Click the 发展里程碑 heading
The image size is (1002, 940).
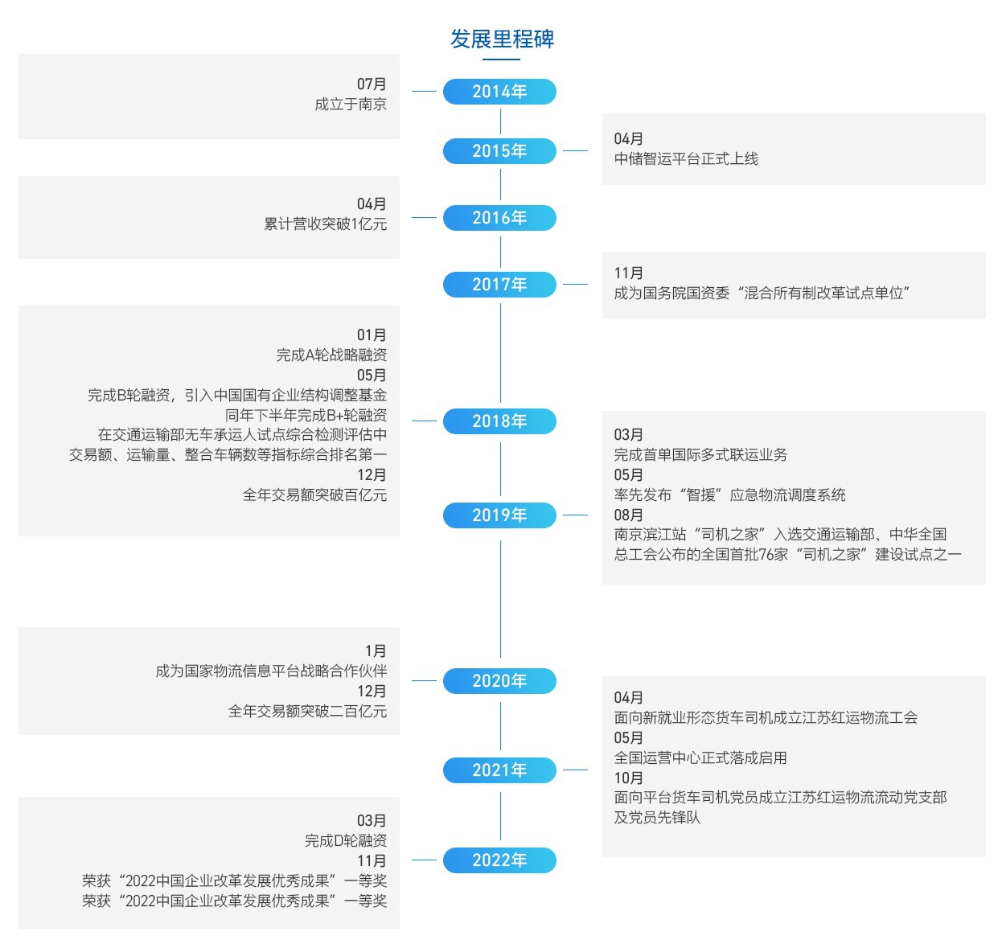[502, 39]
